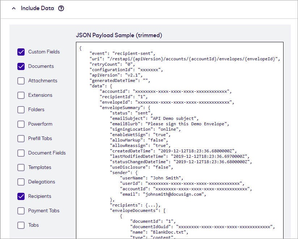Click the "email": "johnsmith@docusign.com" line
Image resolution: width=298 pixels, height=239 pixels.
click(x=163, y=194)
